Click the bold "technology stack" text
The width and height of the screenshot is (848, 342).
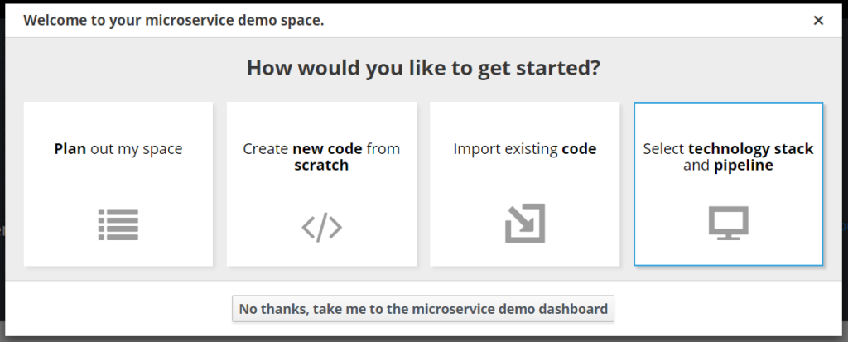click(x=751, y=149)
